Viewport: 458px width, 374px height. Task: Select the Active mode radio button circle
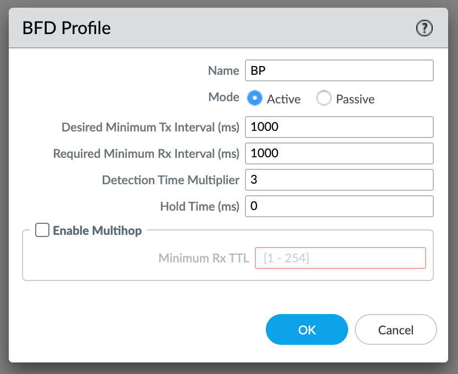pyautogui.click(x=255, y=98)
